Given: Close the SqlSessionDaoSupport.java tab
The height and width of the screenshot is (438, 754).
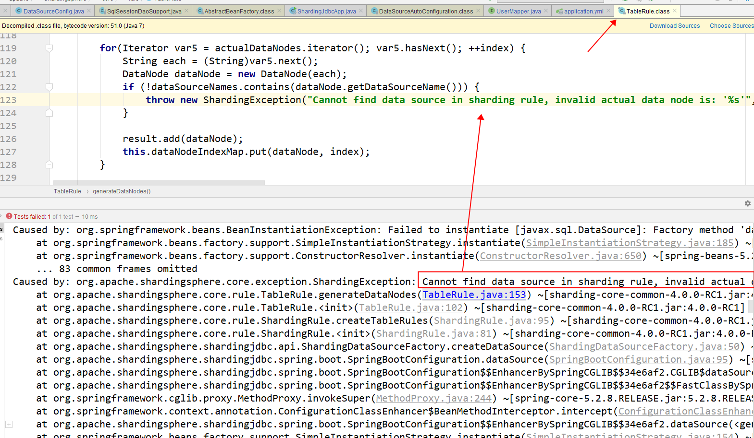Looking at the screenshot, I should (x=186, y=11).
